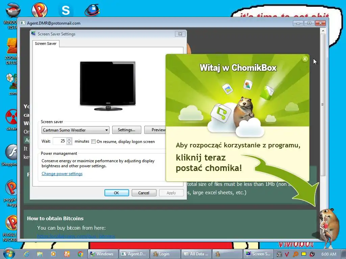The image size is (346, 259).
Task: Click the disabled Apply button
Action: 171,193
